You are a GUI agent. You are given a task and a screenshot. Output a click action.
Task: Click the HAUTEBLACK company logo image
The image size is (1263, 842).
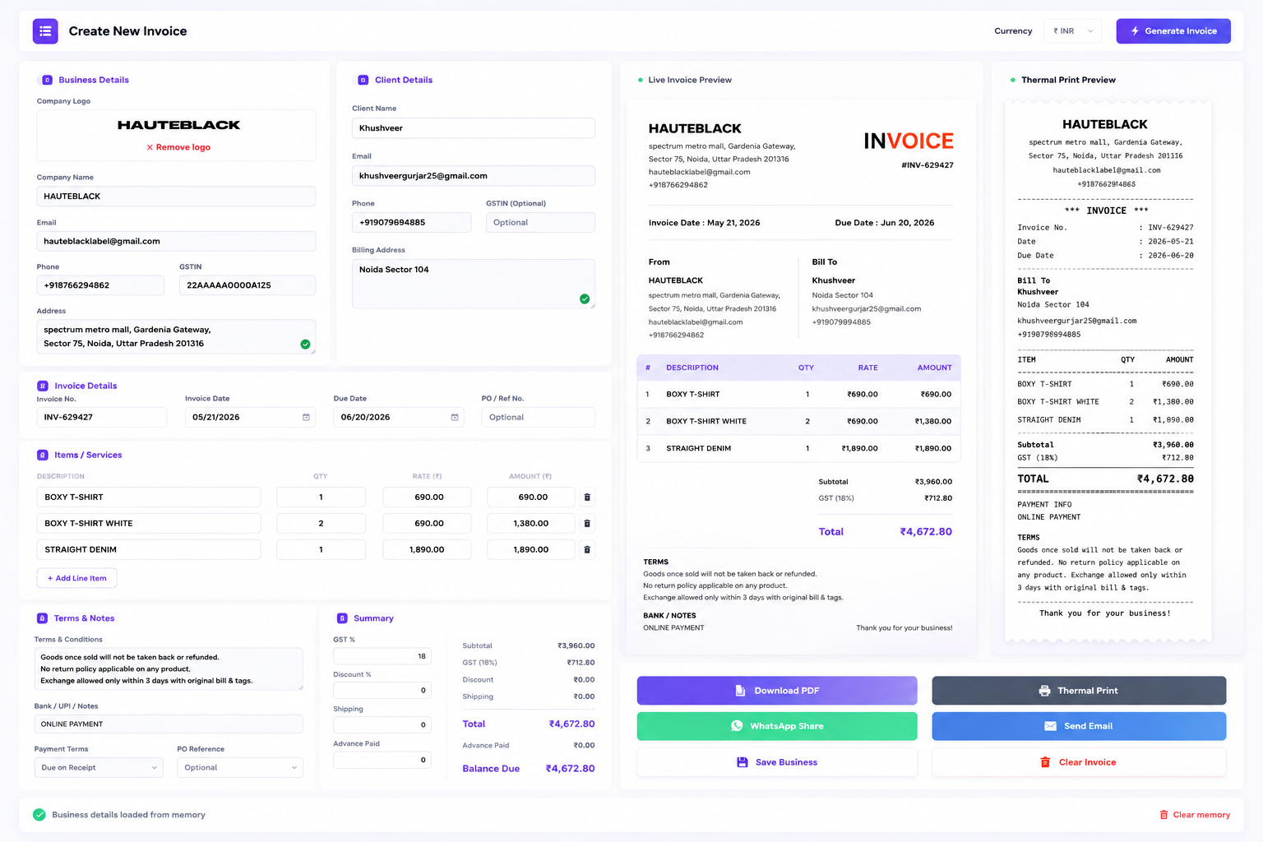click(x=178, y=125)
